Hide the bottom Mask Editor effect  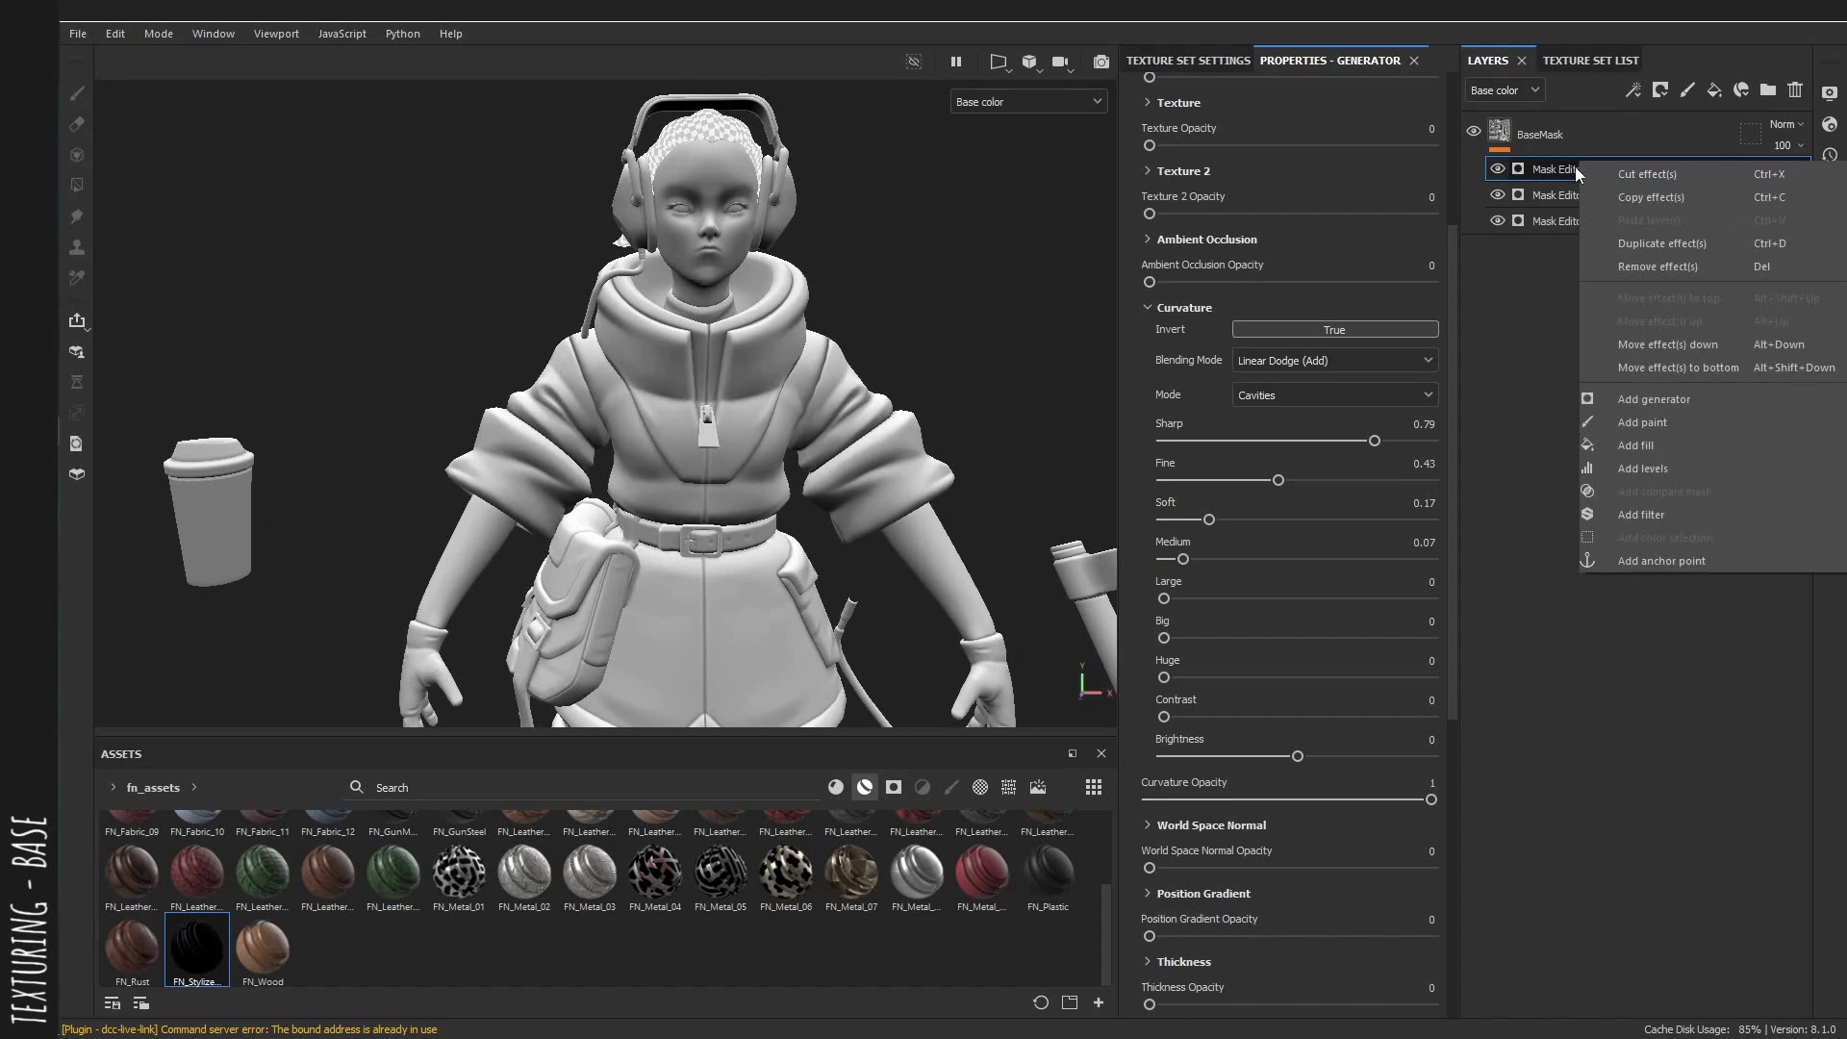pyautogui.click(x=1498, y=220)
